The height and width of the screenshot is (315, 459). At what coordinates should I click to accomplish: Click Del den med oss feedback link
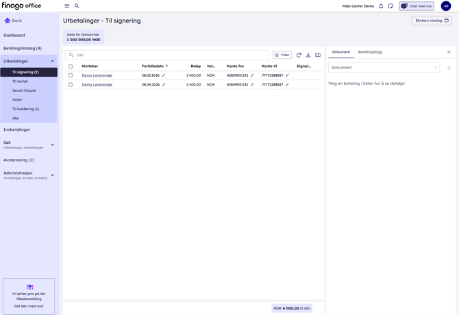click(29, 306)
